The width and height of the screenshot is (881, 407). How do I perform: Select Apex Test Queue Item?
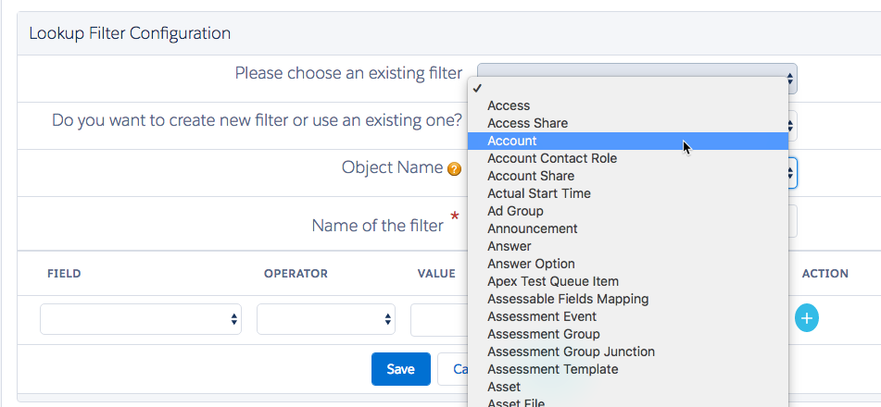coord(553,281)
